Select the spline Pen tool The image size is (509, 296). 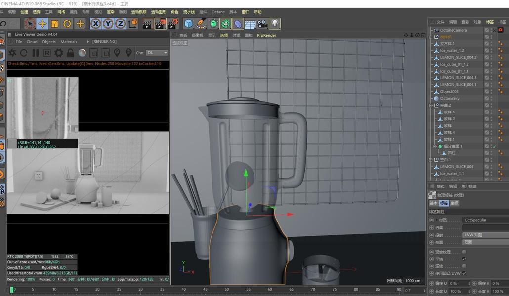(201, 24)
